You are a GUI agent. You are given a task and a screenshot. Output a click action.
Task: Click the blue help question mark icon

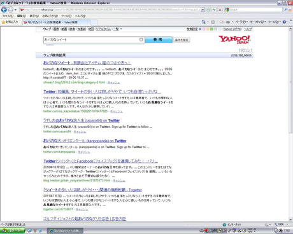click(284, 22)
